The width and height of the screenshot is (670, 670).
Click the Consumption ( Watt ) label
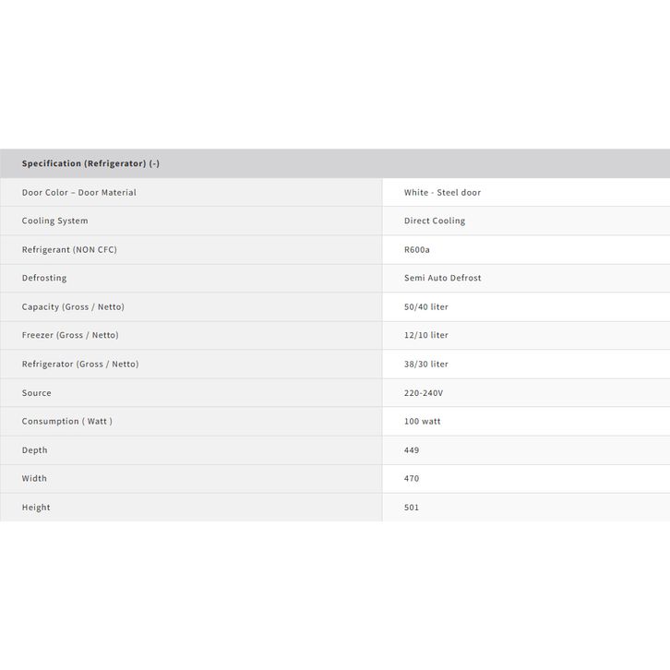[x=67, y=422]
